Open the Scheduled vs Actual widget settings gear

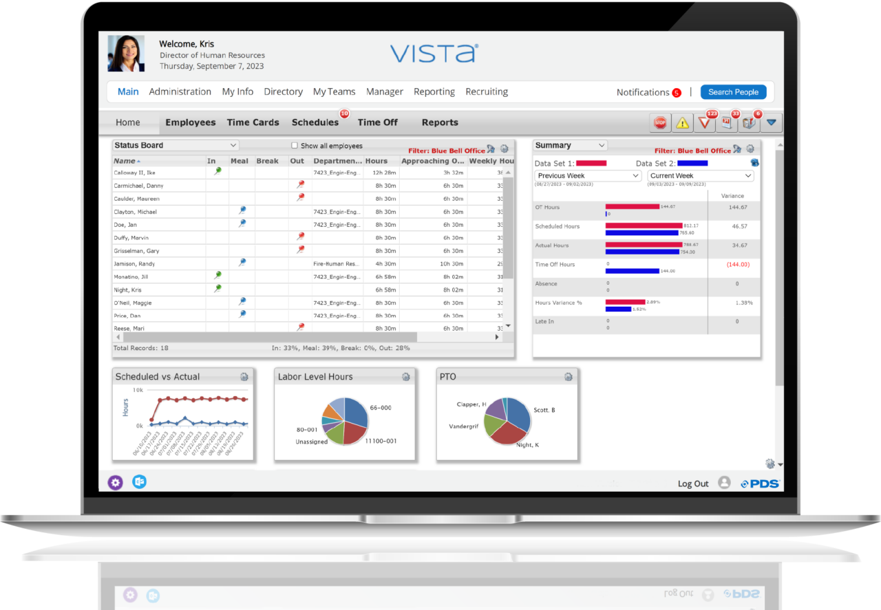click(x=243, y=377)
